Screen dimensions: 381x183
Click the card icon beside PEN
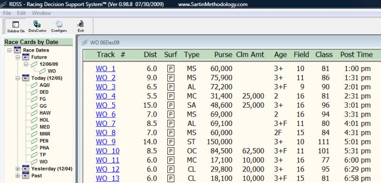tap(34, 141)
